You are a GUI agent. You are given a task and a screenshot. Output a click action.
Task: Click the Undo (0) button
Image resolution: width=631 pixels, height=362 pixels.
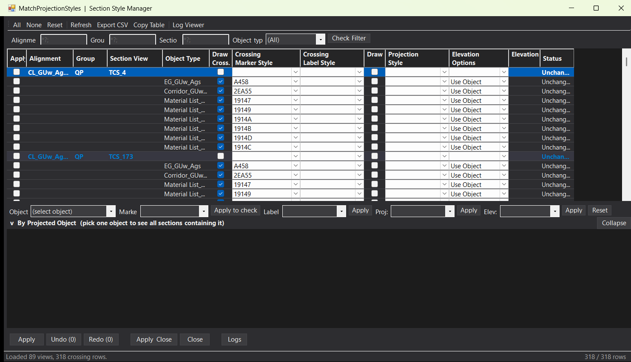(63, 339)
